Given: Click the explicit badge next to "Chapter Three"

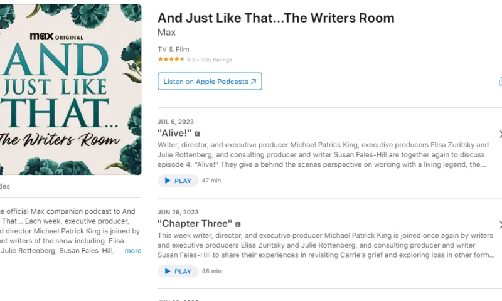Looking at the screenshot, I should (238, 224).
